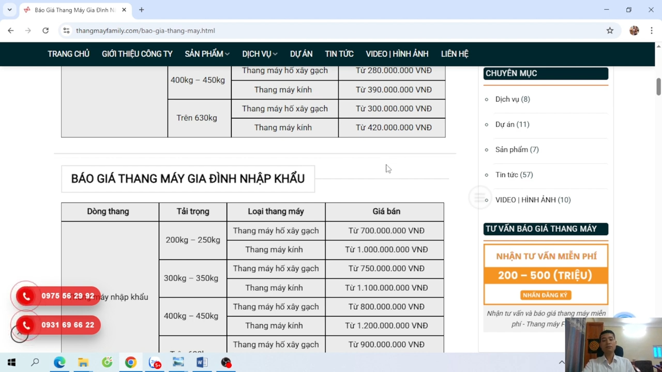Open the Dự án (11) category link
The image size is (662, 372).
512,125
